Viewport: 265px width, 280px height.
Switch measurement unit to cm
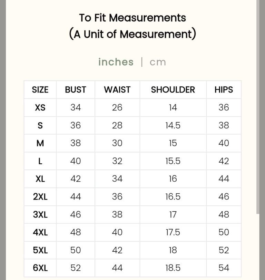158,62
